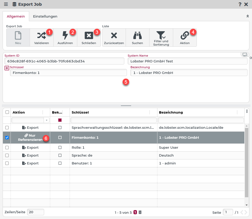Close the Export Job window
Viewport: 252px width, 219px height.
pyautogui.click(x=246, y=4)
